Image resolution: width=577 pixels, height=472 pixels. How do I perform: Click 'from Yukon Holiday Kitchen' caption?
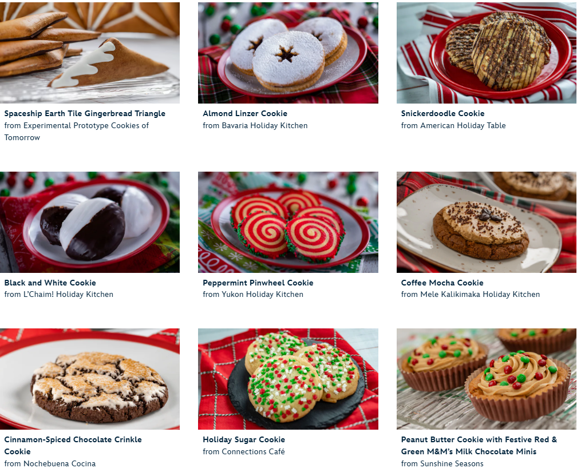pos(253,294)
